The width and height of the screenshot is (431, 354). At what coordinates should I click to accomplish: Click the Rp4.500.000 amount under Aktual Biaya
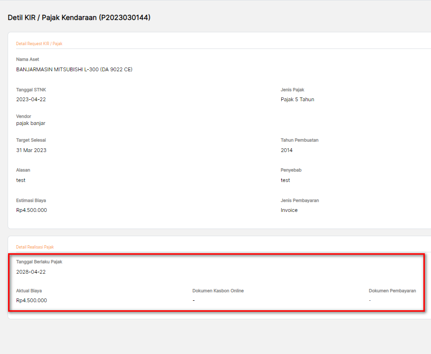click(31, 300)
